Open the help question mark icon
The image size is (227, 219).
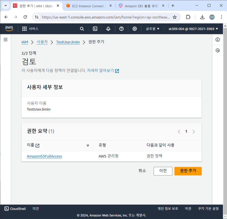121,29
